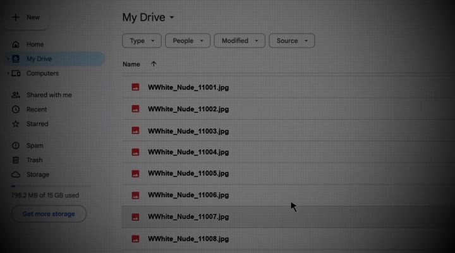Viewport: 455px width, 253px height.
Task: Open Home via its house icon
Action: 16,44
